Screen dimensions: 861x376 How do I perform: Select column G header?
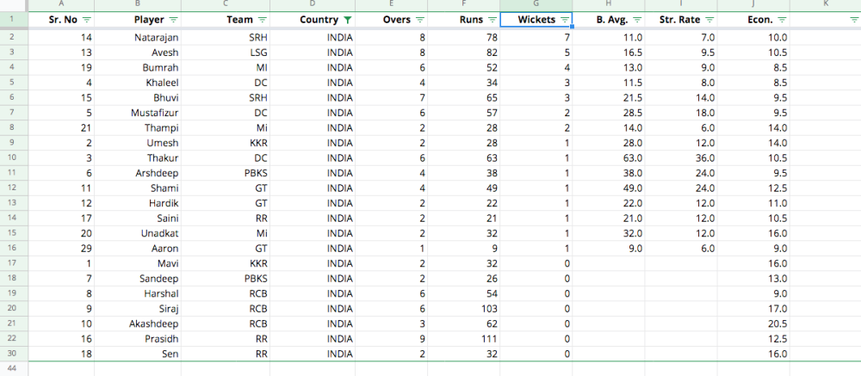(x=536, y=5)
